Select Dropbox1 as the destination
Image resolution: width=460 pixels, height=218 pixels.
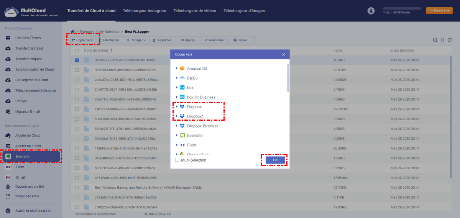(x=195, y=116)
